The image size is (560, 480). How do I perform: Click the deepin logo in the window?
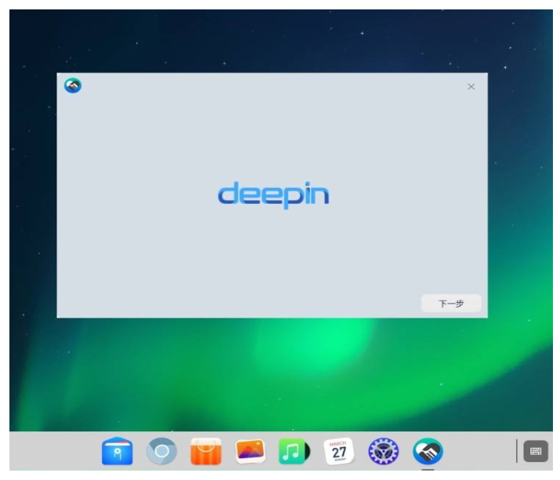273,195
